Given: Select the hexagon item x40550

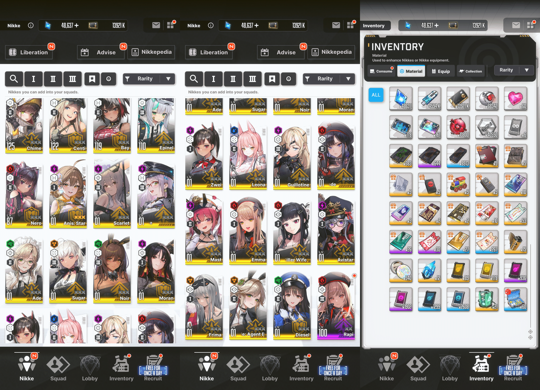Looking at the screenshot, I should (x=487, y=127).
